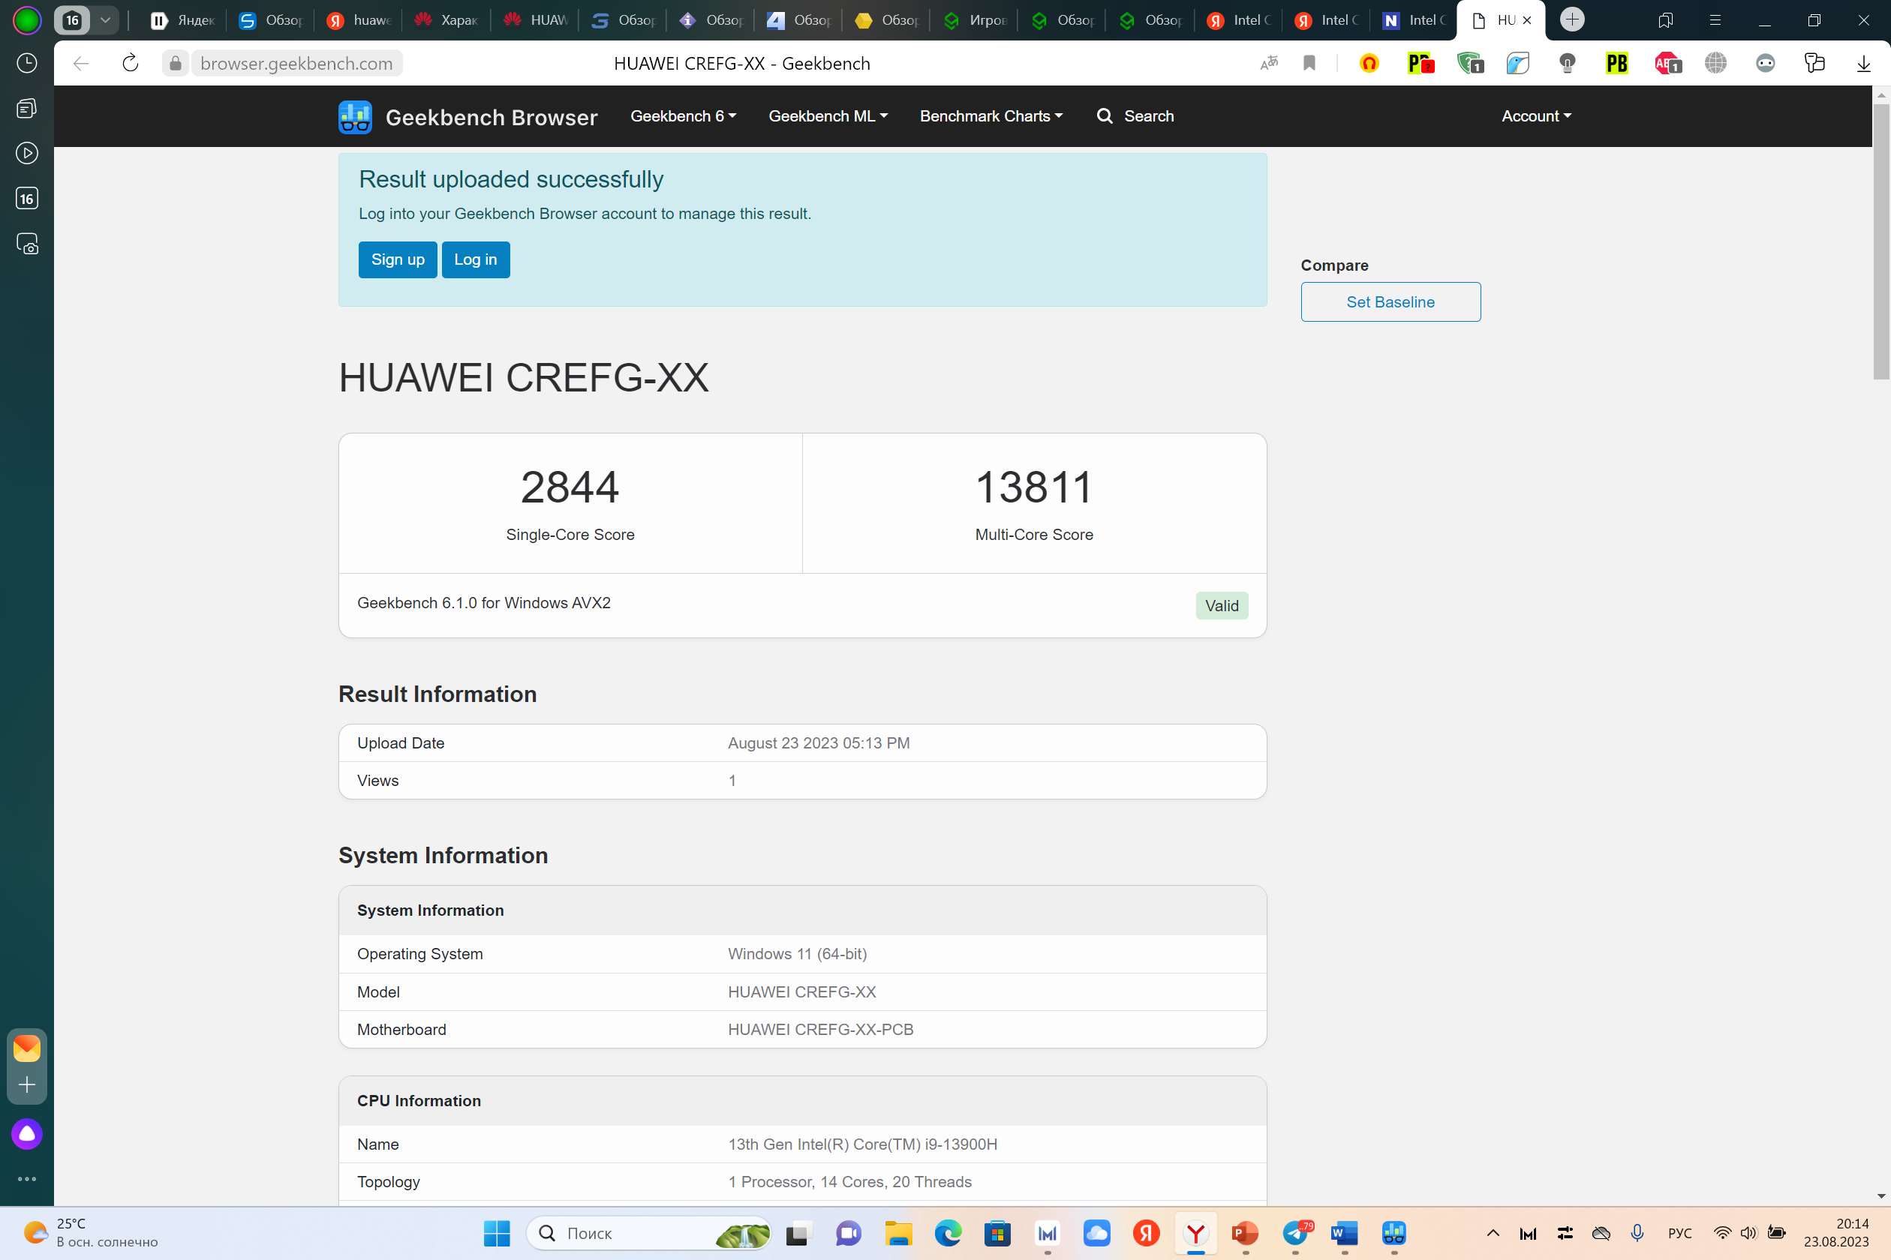Open the Geekbench 6 dropdown menu
The image size is (1891, 1260).
[x=683, y=116]
